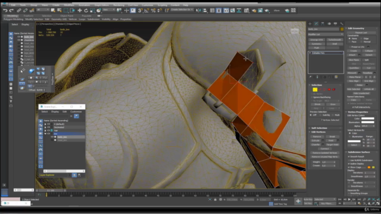
Task: Open the Hierarchy panel icon
Action: pos(323,24)
